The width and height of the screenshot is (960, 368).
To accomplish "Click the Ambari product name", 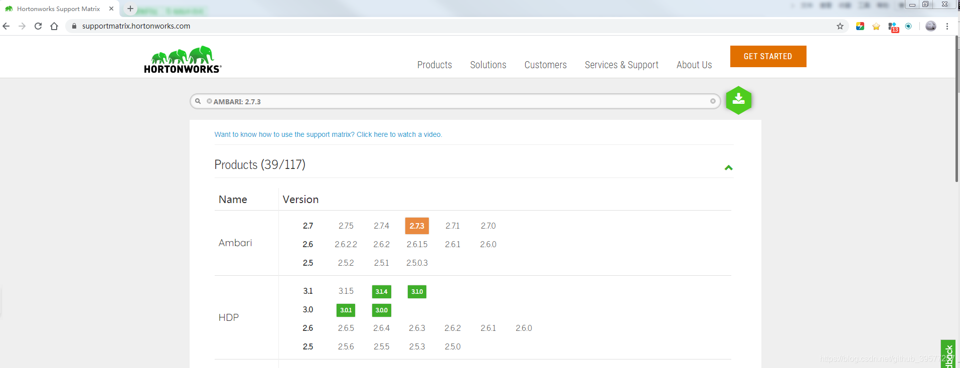I will [235, 243].
